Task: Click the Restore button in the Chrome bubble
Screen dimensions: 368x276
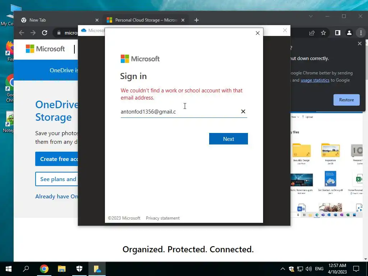Action: (346, 100)
